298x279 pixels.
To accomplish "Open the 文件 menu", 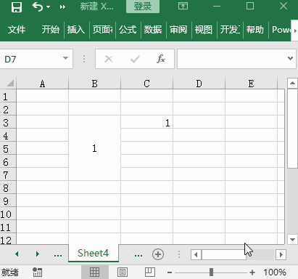I will (x=17, y=30).
